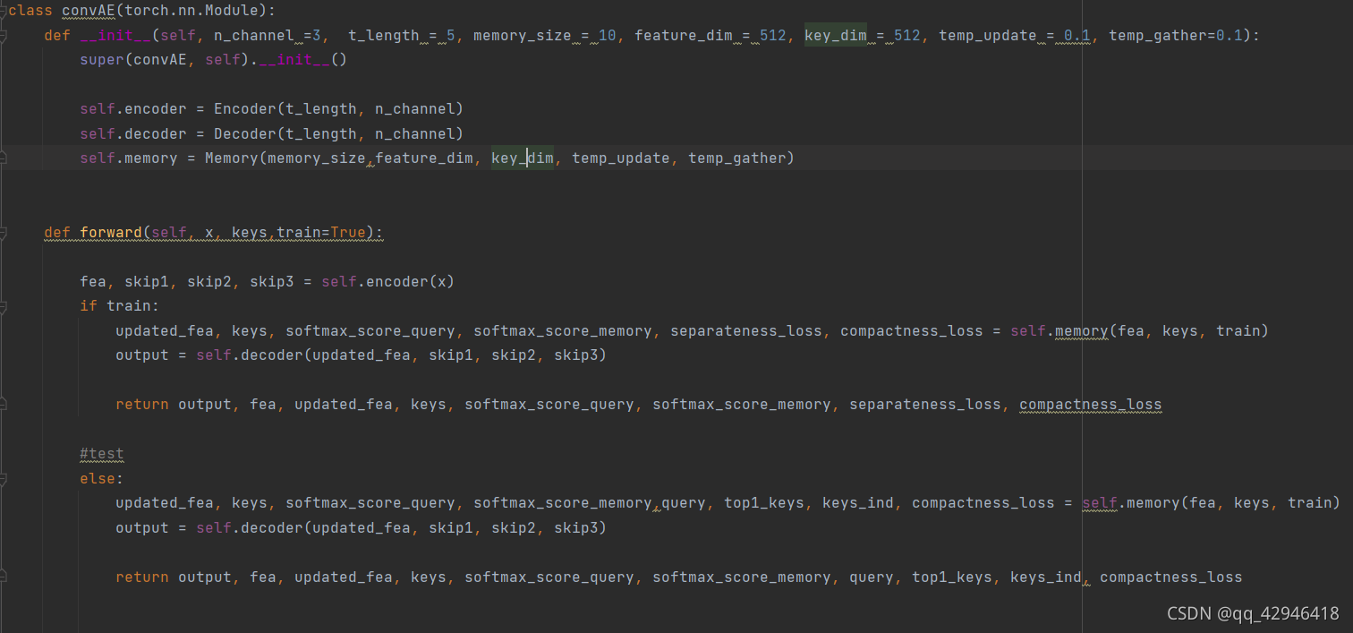Click self.decoder call in train branch
1353x633 pixels.
[x=401, y=355]
